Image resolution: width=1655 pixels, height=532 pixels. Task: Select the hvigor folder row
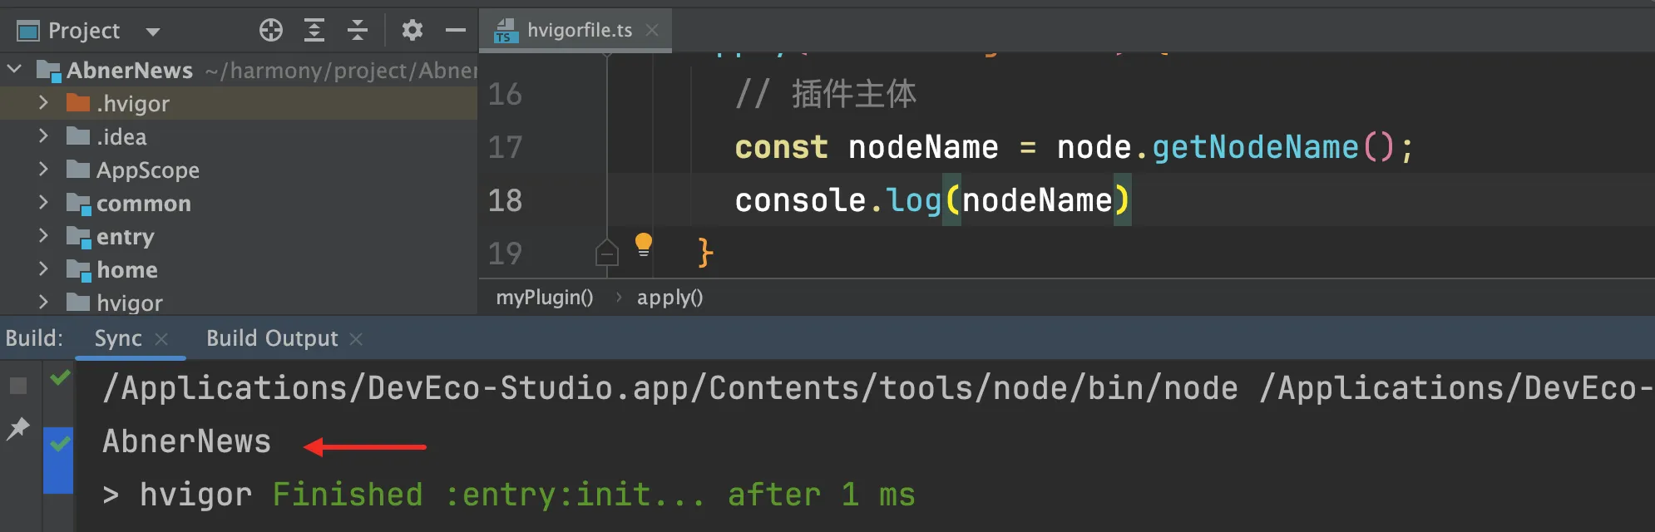coord(239,302)
